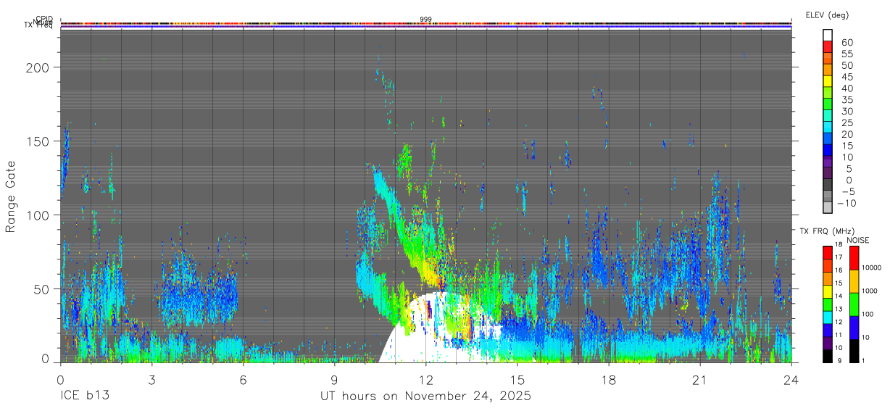Click the 'NOISE' colorbar title
The width and height of the screenshot is (890, 411).
(x=857, y=240)
